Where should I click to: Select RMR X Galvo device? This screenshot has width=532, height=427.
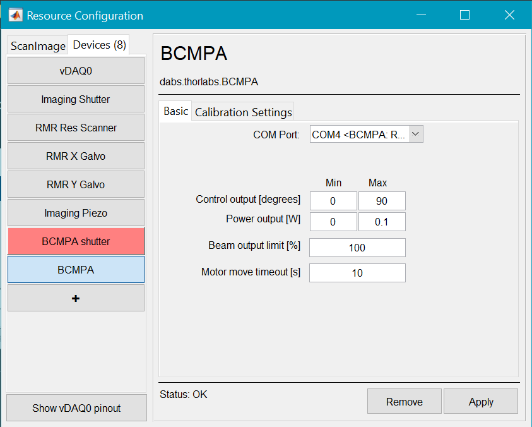pyautogui.click(x=76, y=156)
